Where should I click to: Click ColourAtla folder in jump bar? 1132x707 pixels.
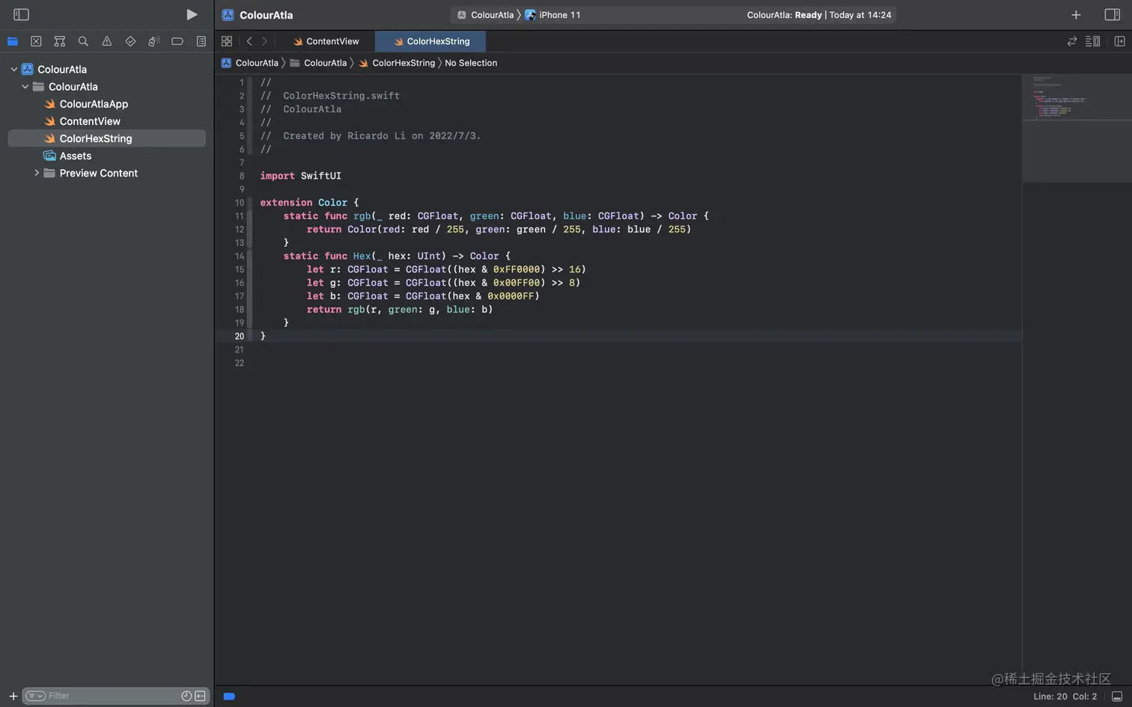click(x=318, y=63)
